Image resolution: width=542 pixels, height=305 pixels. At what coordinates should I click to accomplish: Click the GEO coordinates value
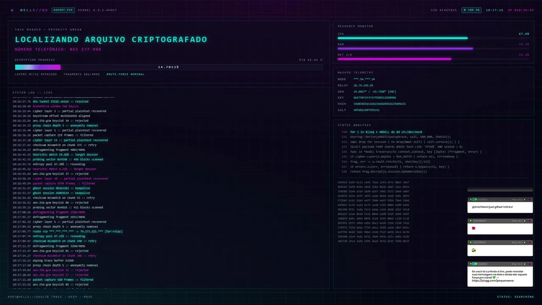point(375,91)
